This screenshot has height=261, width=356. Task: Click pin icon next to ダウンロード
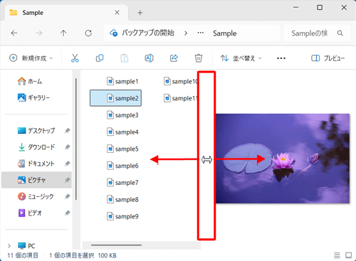[68, 147]
